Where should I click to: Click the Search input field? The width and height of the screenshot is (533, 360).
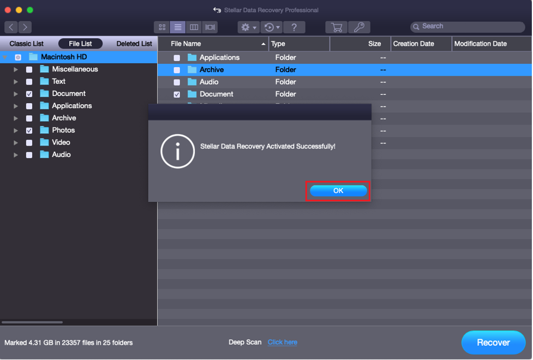coord(469,26)
